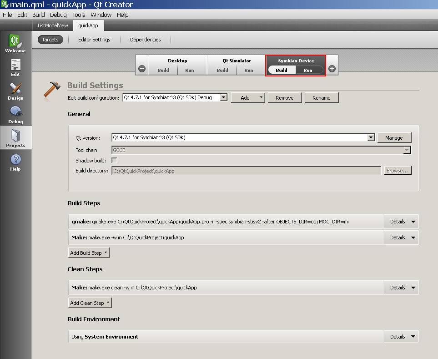Image resolution: width=438 pixels, height=359 pixels.
Task: Open the Add Clean Step dropdown
Action: coord(90,303)
